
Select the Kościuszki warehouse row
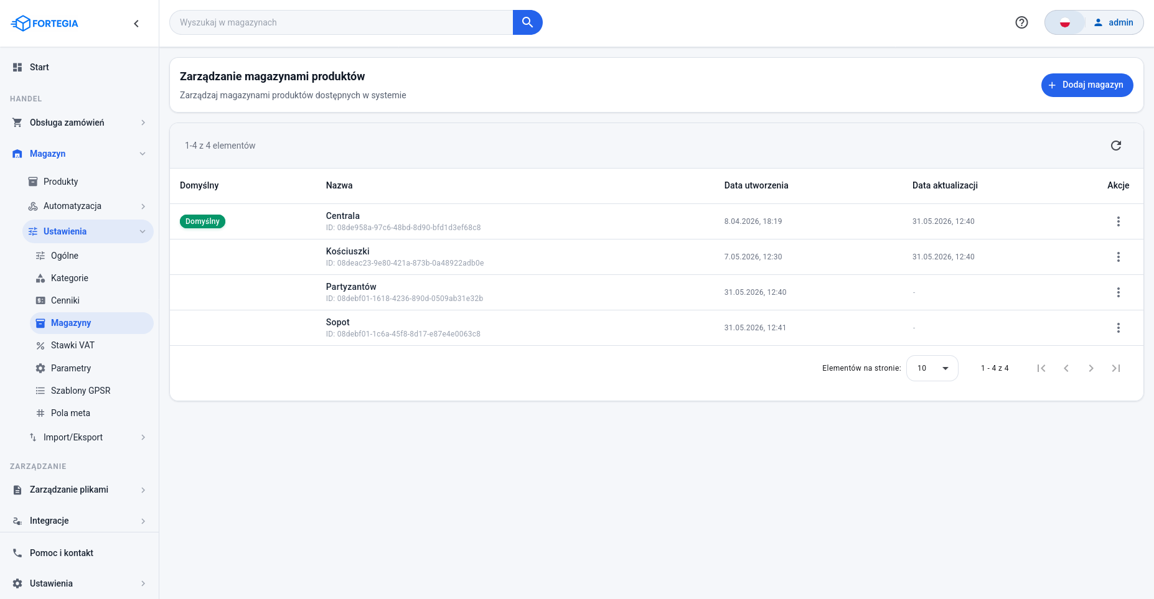click(x=657, y=257)
